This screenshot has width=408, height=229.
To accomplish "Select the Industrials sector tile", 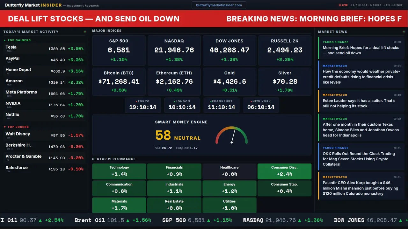I will pos(174,188).
